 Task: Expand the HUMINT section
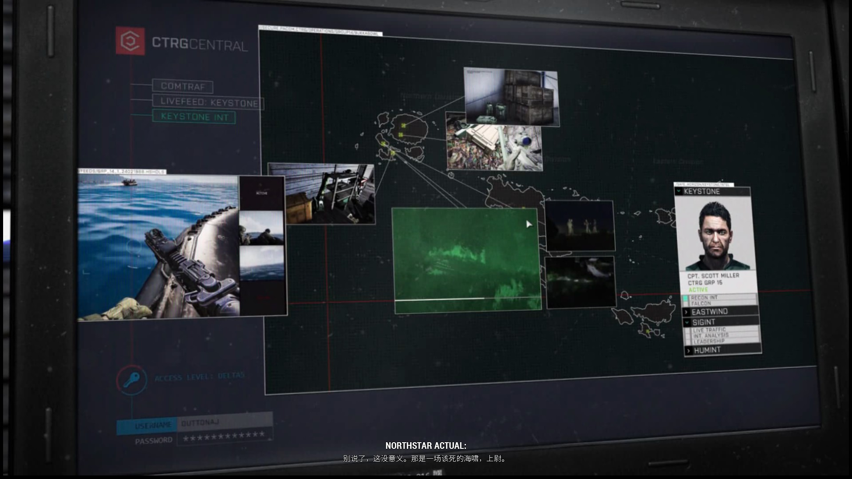point(723,350)
